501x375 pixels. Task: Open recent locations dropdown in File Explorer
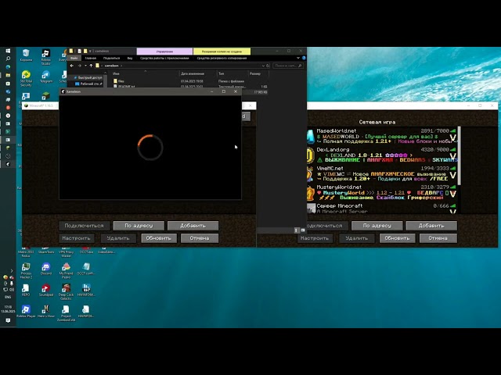click(85, 66)
